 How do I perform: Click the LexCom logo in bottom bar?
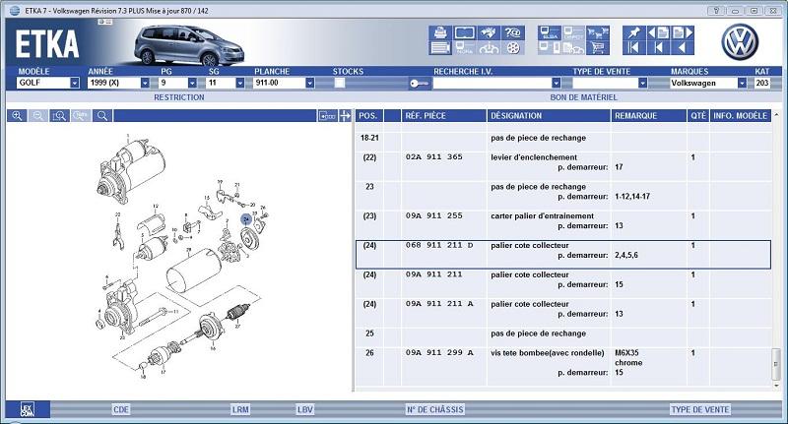(x=28, y=409)
